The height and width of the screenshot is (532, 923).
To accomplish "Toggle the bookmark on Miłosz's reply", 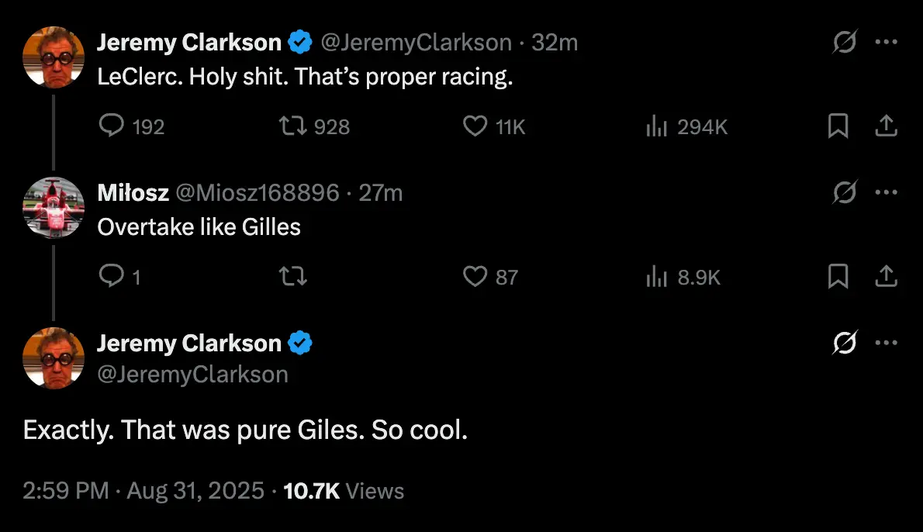I will [838, 276].
